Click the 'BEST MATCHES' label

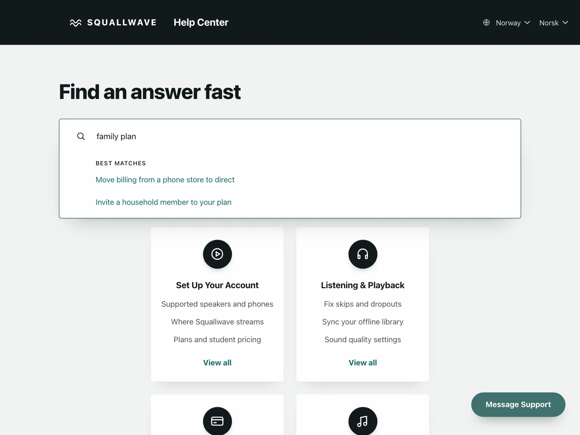(x=121, y=163)
